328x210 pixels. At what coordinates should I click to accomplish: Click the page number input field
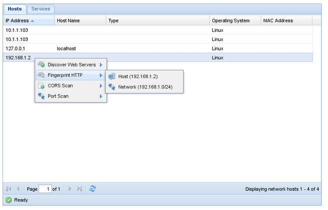tap(45, 189)
